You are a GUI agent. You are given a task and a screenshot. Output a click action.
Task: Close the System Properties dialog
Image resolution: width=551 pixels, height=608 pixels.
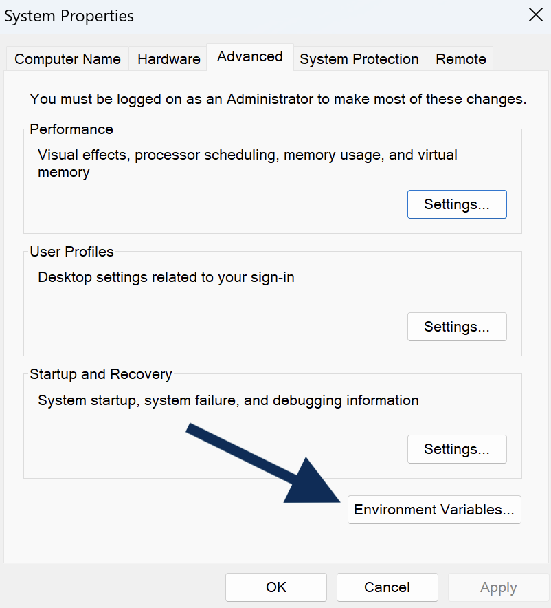[535, 16]
